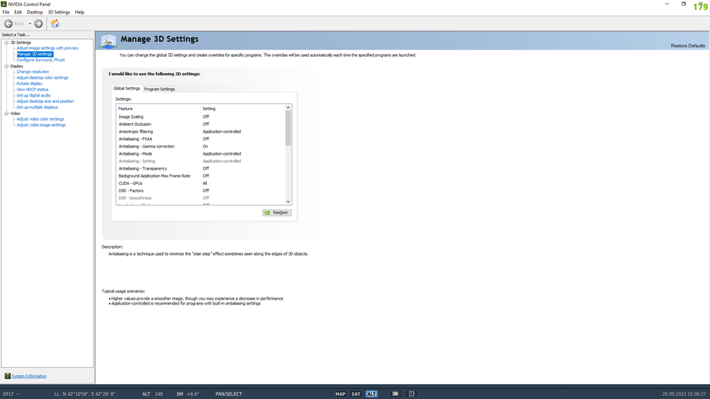Viewport: 710px width, 399px height.
Task: Click the rightmost bracketed icon in the bottom bar
Action: (x=412, y=394)
